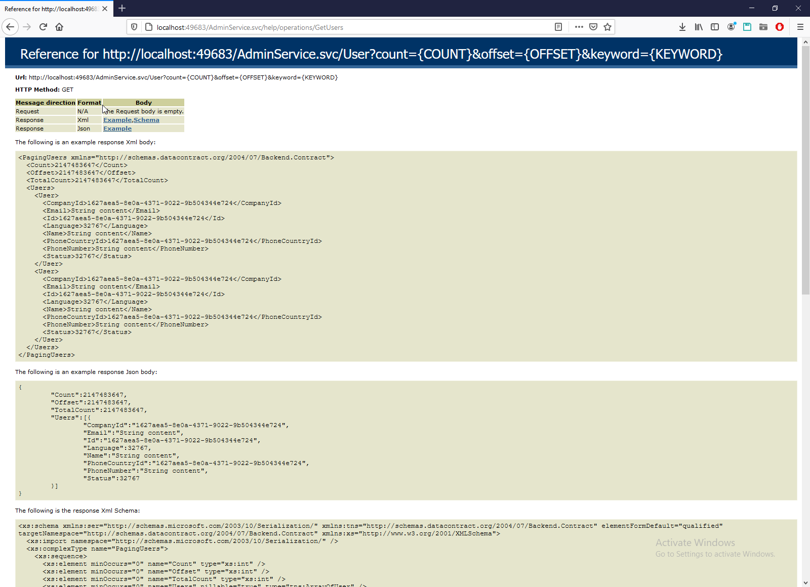This screenshot has width=810, height=587.
Task: Open the Firefox hamburger menu
Action: (800, 27)
